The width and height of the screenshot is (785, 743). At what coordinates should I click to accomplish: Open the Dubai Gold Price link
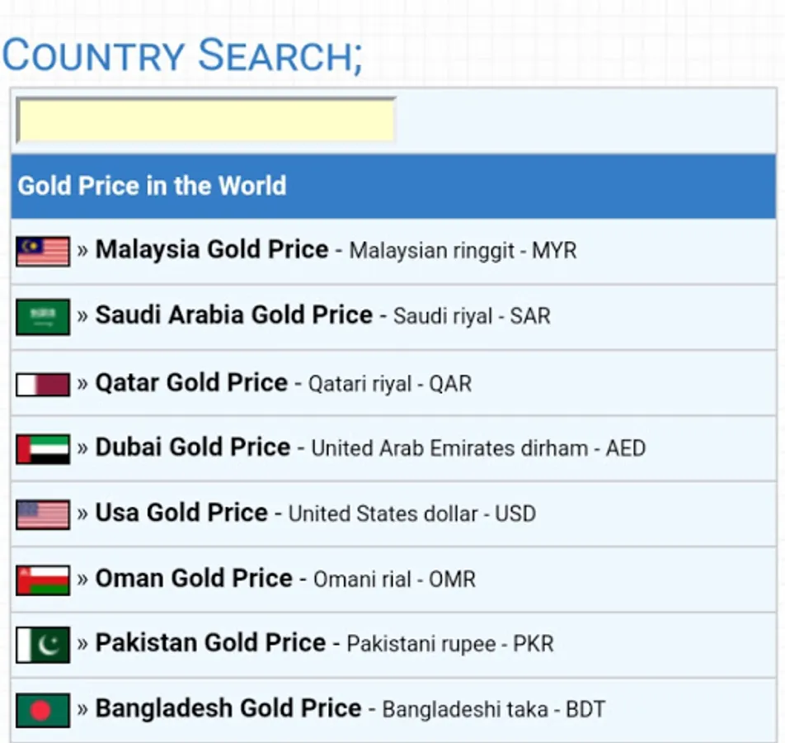[x=193, y=447]
